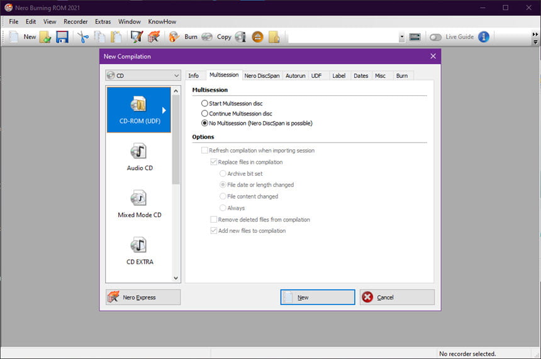Open the View menu
This screenshot has width=541, height=359.
pos(50,21)
